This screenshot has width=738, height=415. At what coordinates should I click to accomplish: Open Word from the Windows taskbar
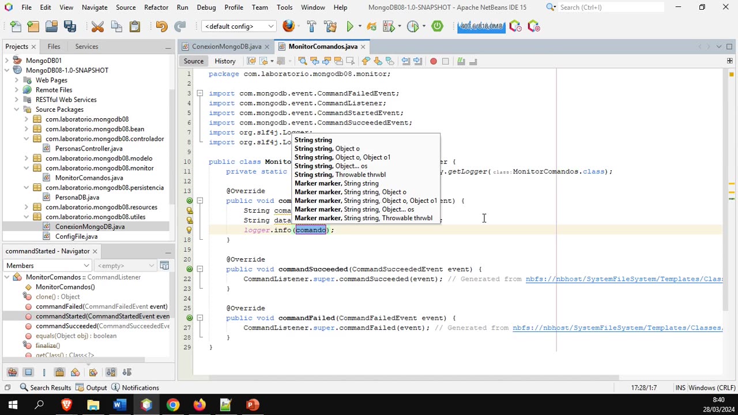[119, 405]
